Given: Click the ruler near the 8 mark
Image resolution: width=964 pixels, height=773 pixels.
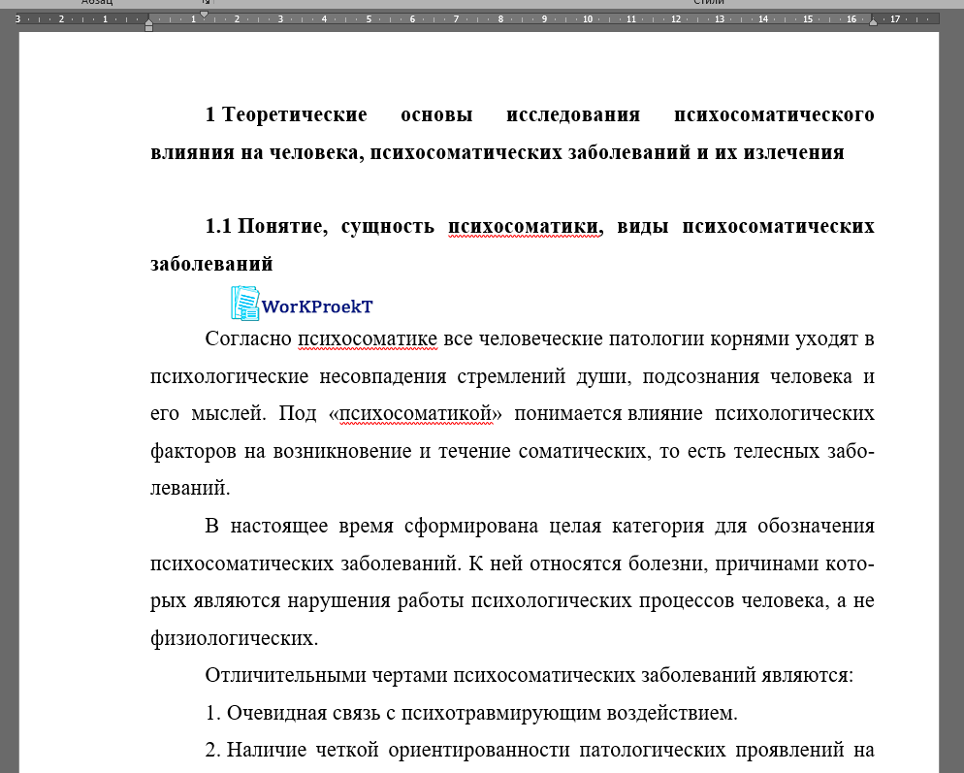Looking at the screenshot, I should pos(499,18).
